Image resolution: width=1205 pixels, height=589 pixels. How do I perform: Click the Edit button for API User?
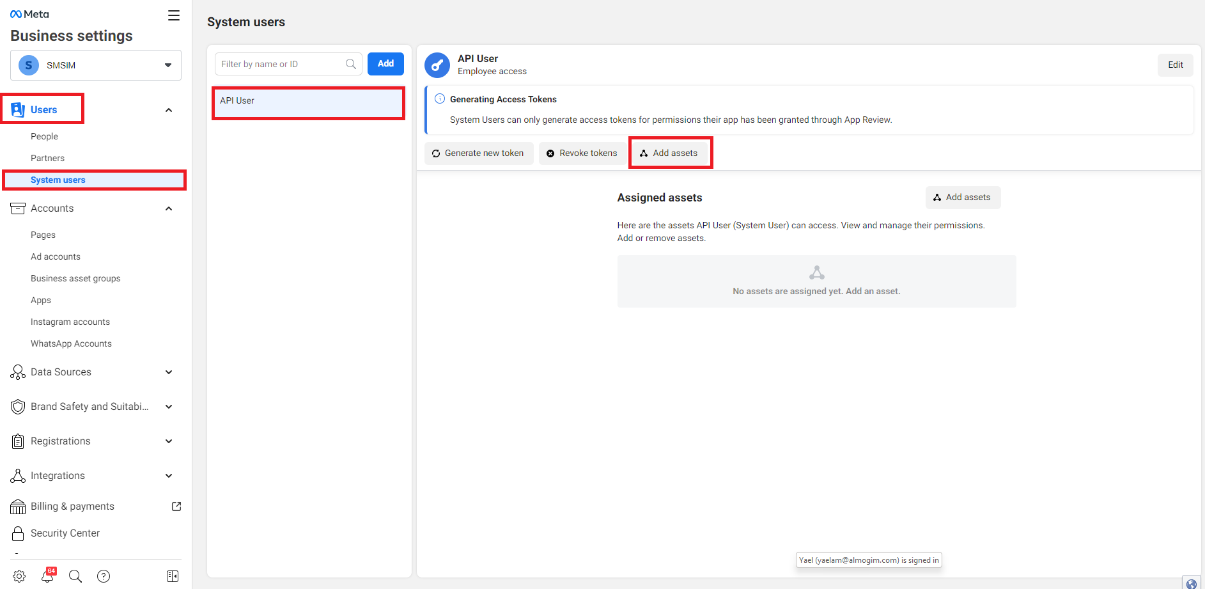click(1175, 65)
